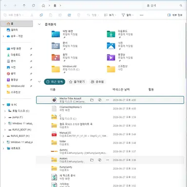
Task: Collapse the 즐겨찾기 pinned section
Action: [x=39, y=24]
